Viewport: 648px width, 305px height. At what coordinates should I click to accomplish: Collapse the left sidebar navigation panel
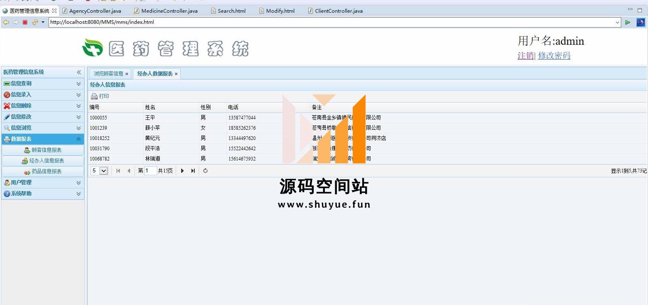[x=79, y=72]
